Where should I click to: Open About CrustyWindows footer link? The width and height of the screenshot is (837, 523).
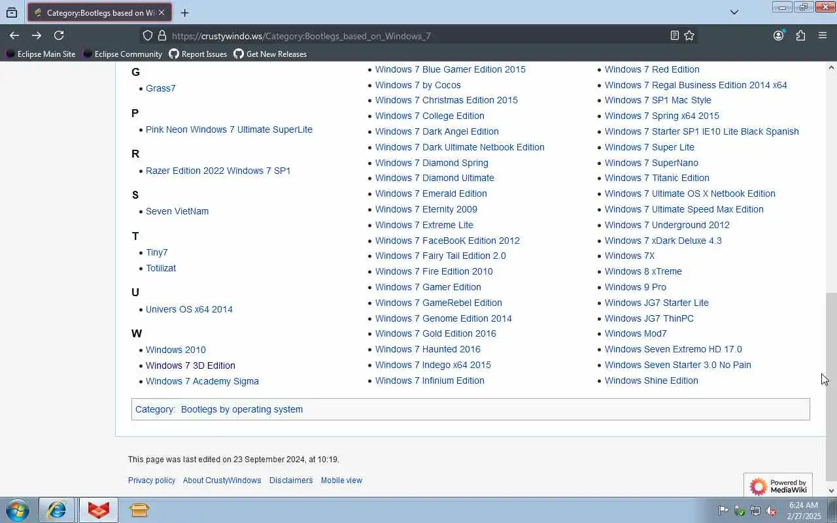tap(222, 481)
